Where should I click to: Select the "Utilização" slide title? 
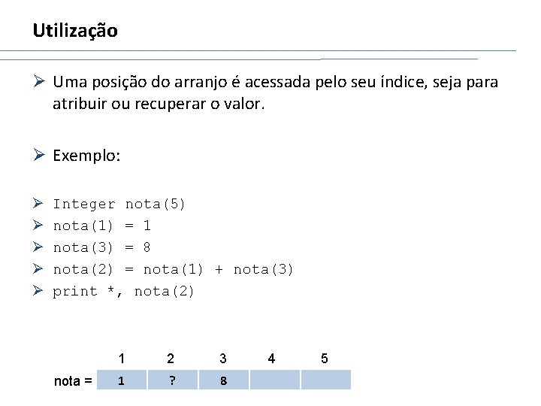[75, 31]
